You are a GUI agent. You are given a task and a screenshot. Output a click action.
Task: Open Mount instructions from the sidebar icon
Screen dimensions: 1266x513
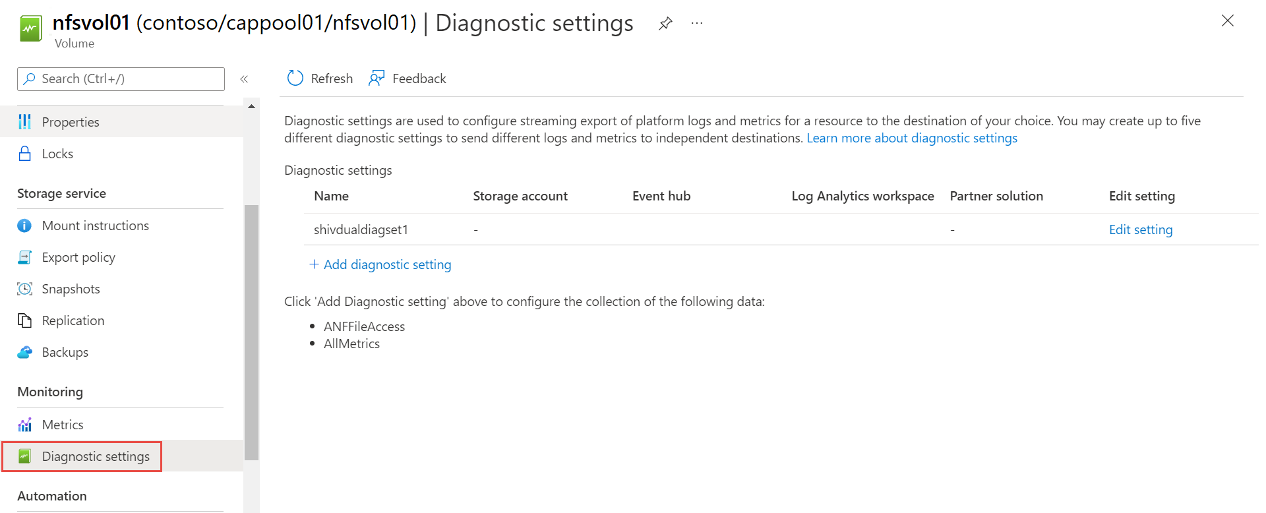[24, 225]
